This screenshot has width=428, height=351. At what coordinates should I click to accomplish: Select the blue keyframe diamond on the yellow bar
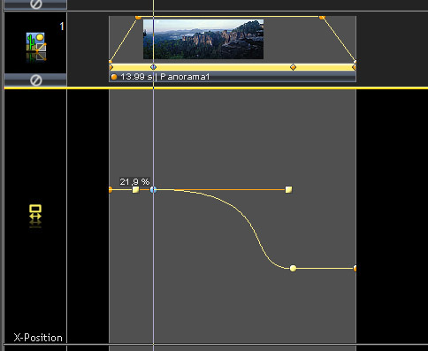coord(153,67)
